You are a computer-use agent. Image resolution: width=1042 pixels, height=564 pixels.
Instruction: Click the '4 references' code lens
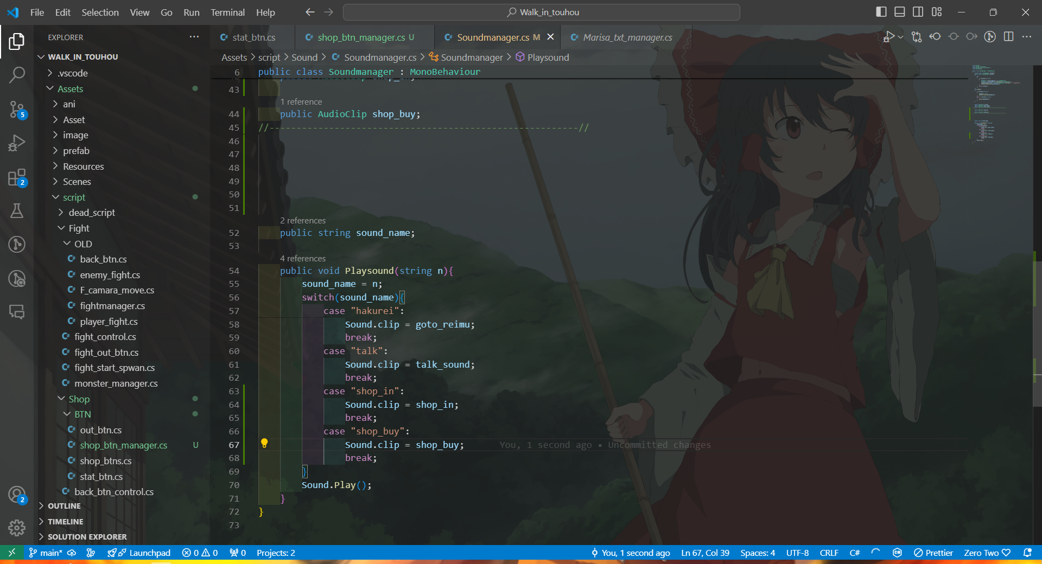coord(303,259)
